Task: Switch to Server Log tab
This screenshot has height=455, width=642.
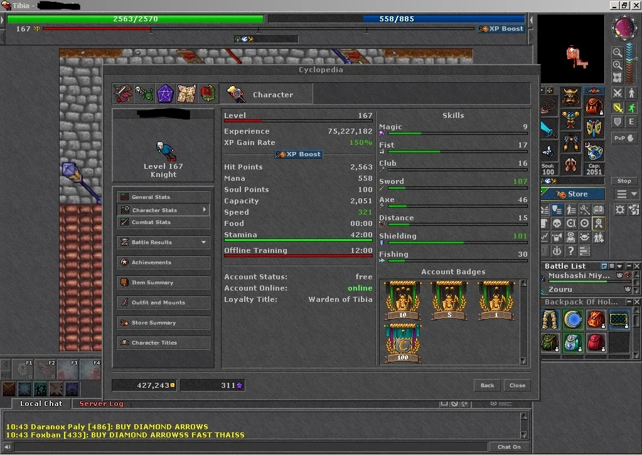Action: 101,404
